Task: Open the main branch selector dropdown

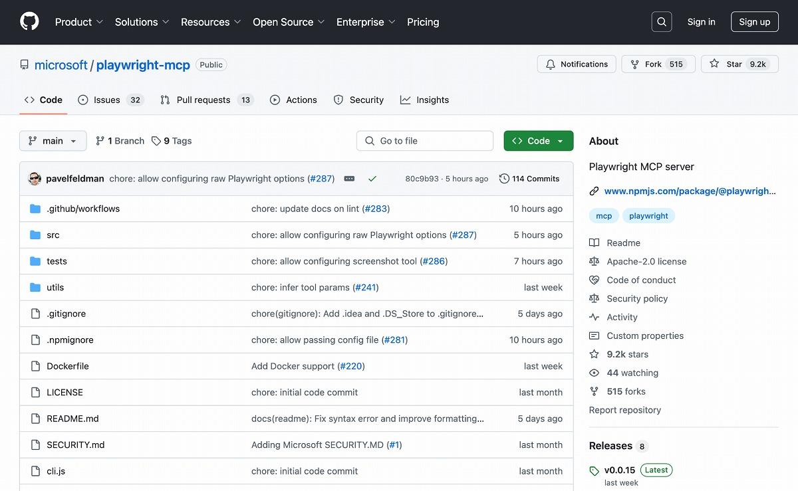Action: [53, 141]
